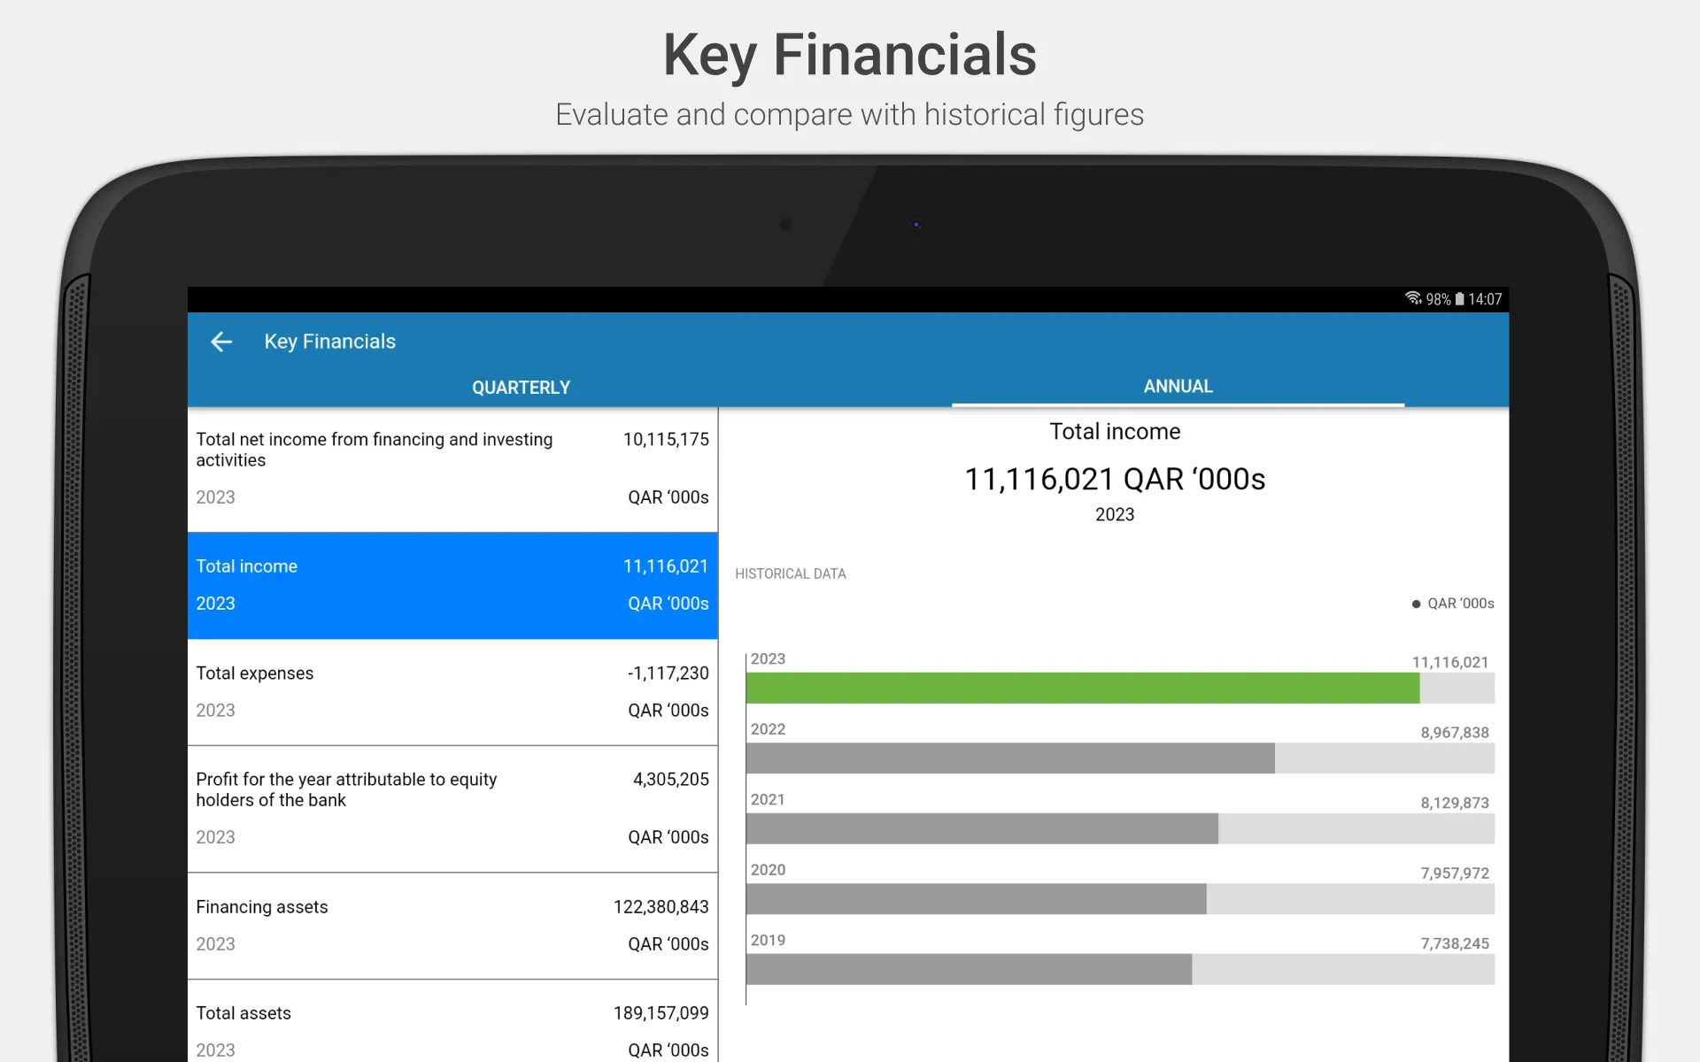This screenshot has height=1062, width=1700.
Task: Click the back arrow icon
Action: click(x=221, y=342)
